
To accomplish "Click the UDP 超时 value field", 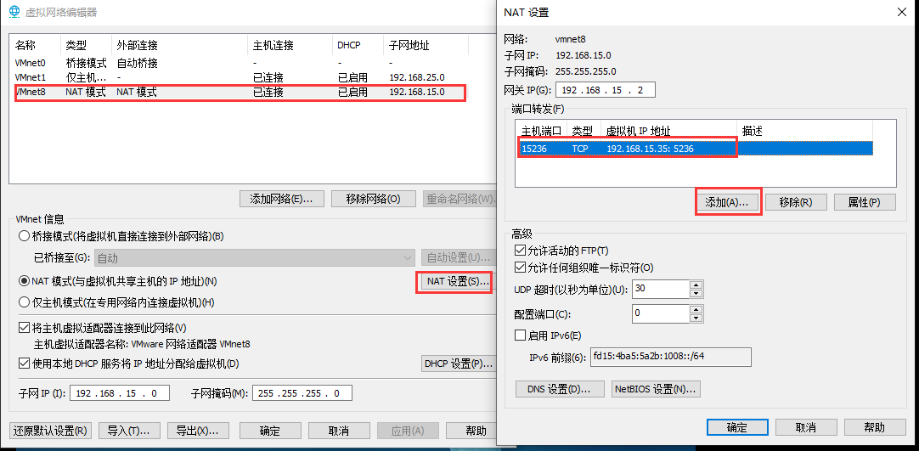I will (x=661, y=289).
